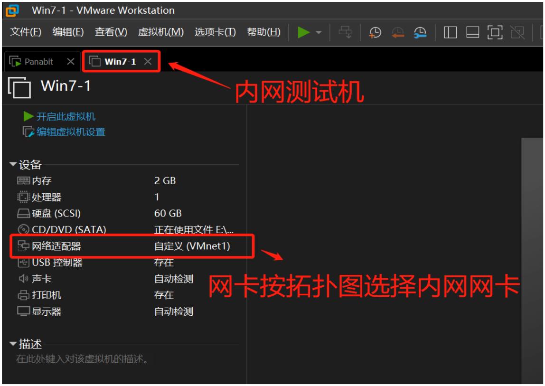Open the 虚拟机(M) menu
Screen dimensions: 545x386
pyautogui.click(x=160, y=32)
